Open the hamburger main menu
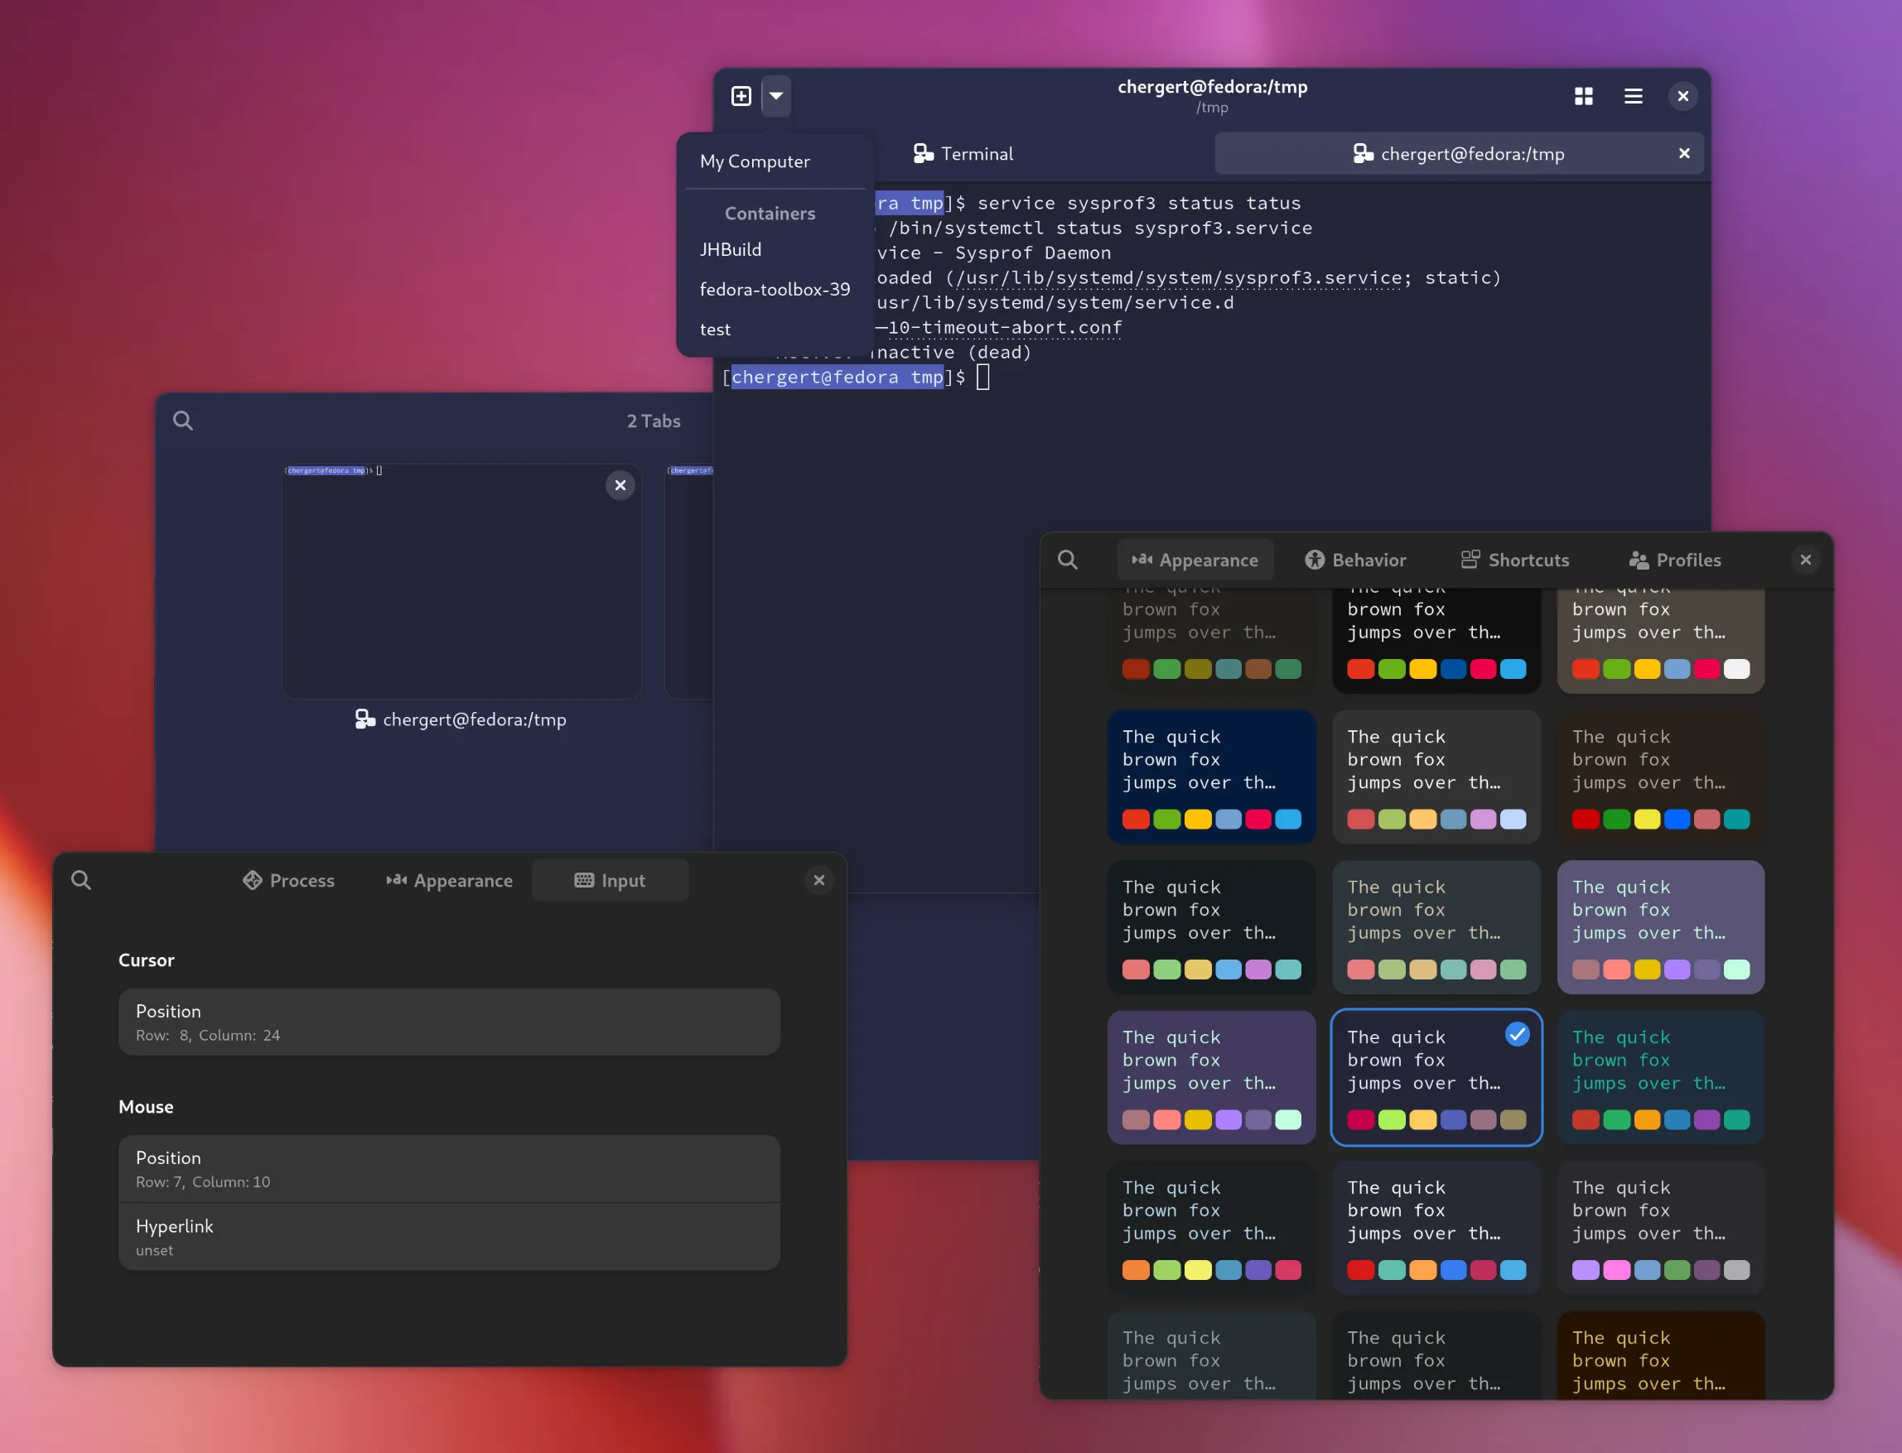 [x=1633, y=96]
